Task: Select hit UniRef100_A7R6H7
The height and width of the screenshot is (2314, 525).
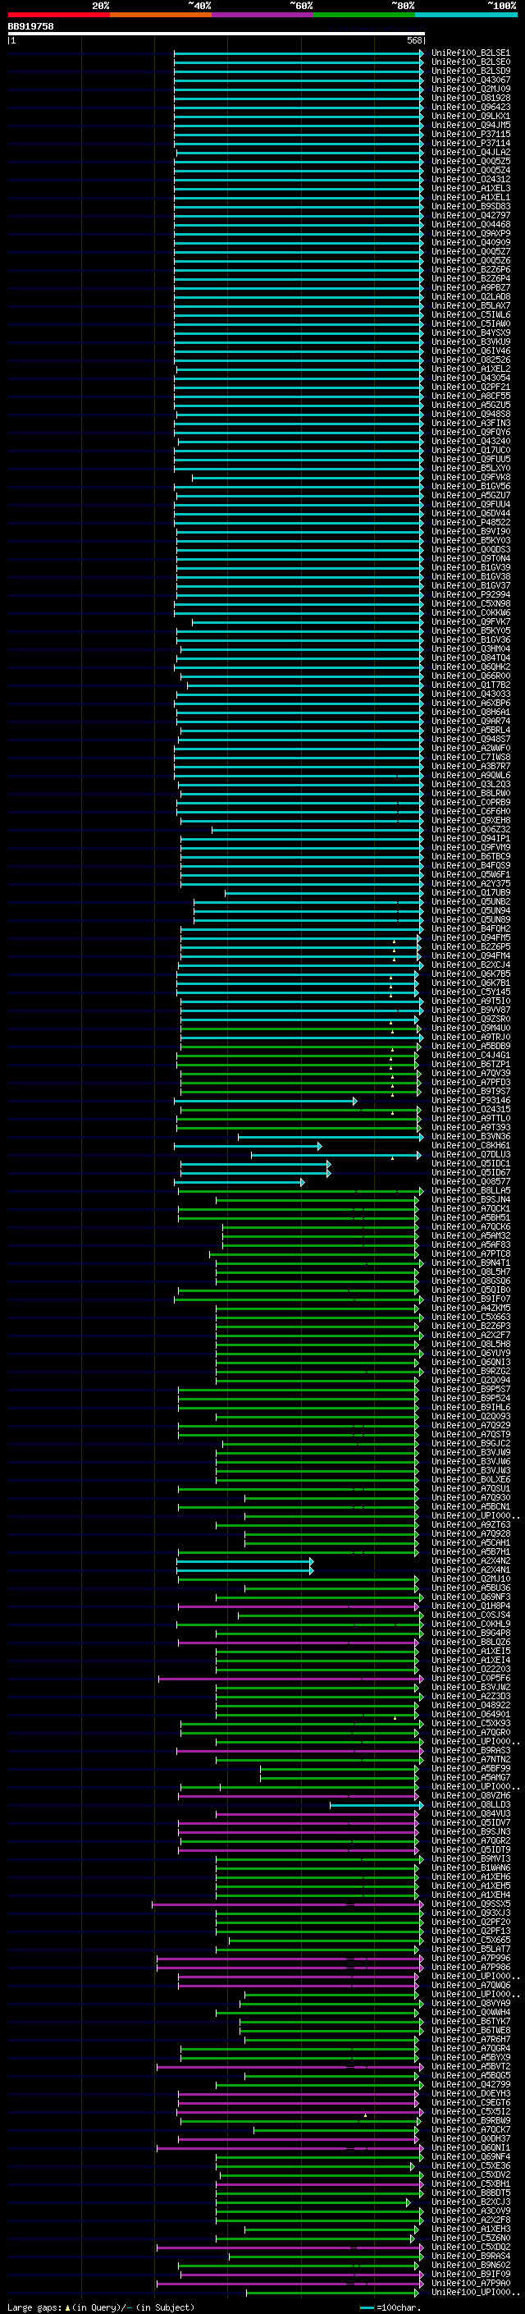Action: point(470,2039)
